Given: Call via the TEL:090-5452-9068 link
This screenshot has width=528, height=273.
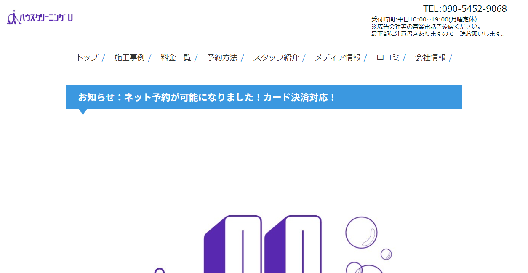Looking at the screenshot, I should (464, 8).
